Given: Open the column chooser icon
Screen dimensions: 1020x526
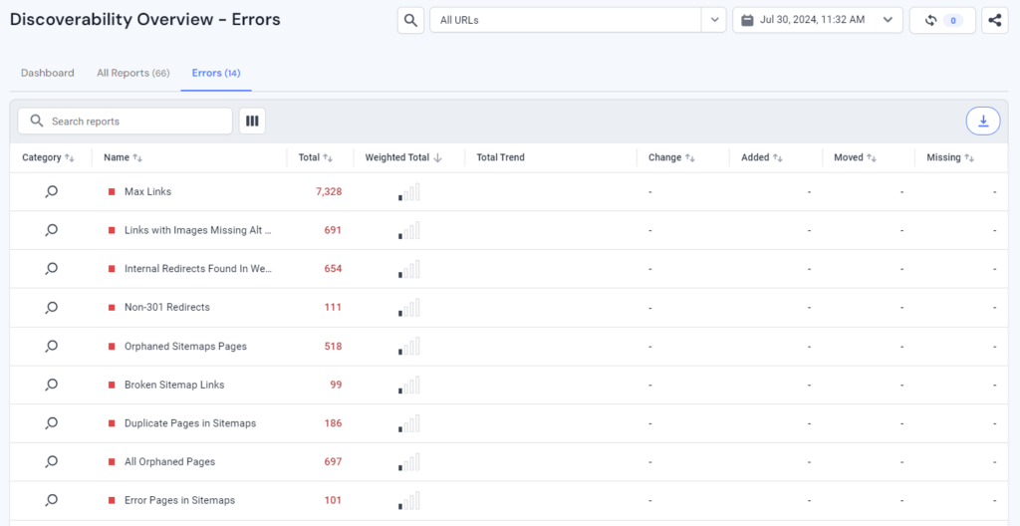Looking at the screenshot, I should pos(252,121).
